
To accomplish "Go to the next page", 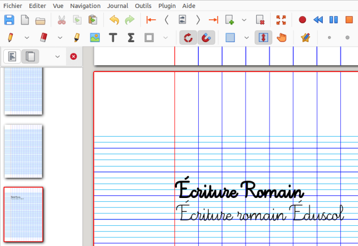I will 198,20.
